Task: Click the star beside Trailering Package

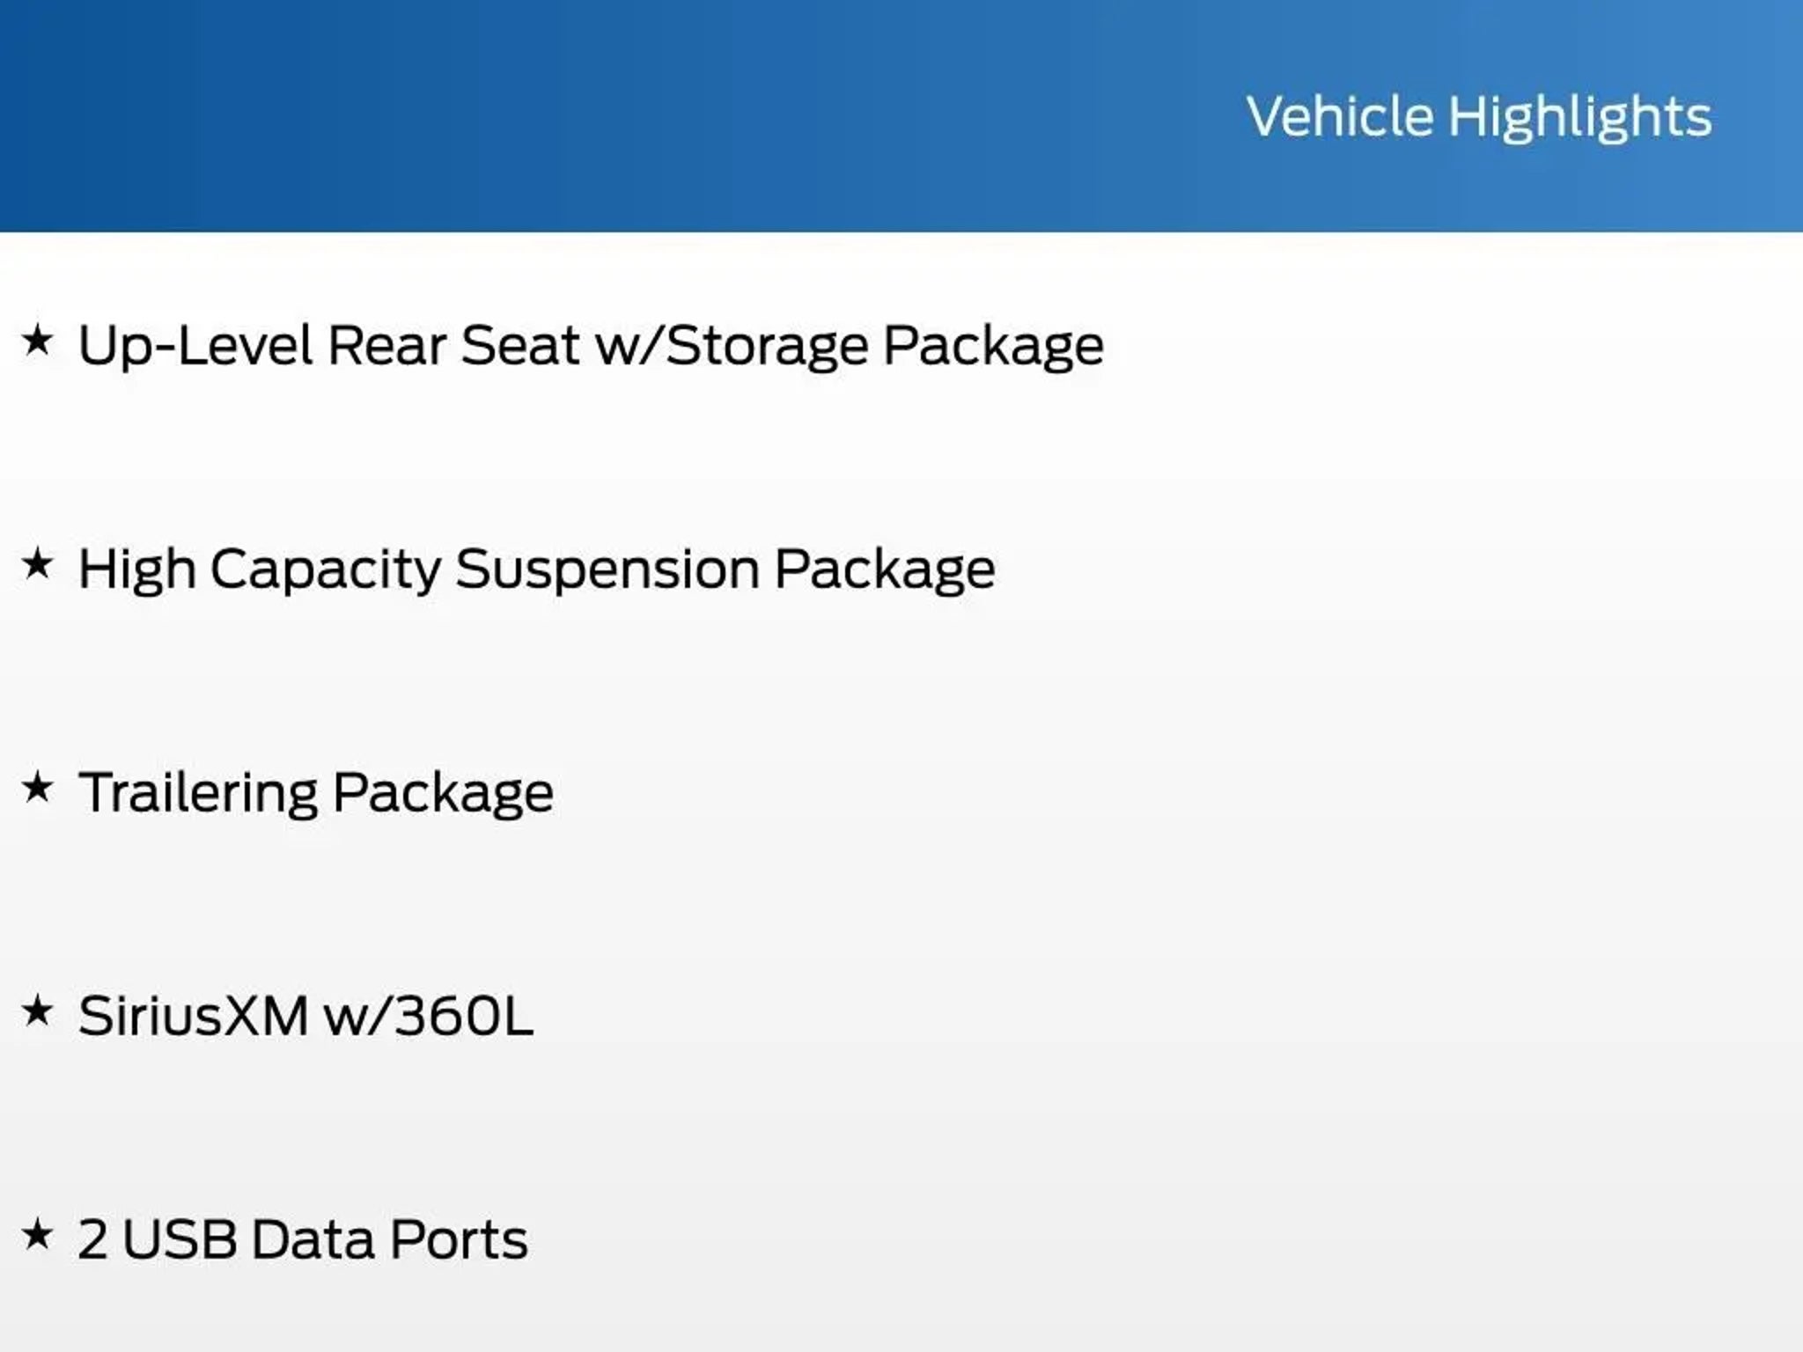Action: (38, 787)
